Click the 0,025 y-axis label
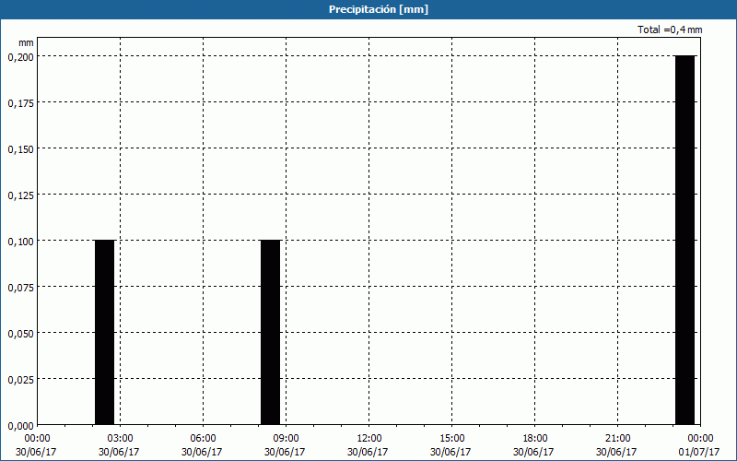 20,379
